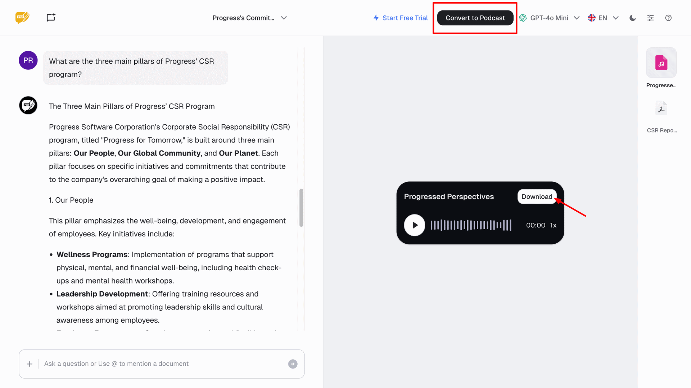Click the Convert to Podcast button

coord(475,18)
